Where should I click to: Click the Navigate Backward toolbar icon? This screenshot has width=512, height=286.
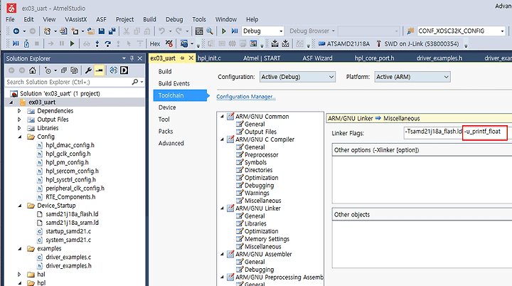(x=16, y=31)
